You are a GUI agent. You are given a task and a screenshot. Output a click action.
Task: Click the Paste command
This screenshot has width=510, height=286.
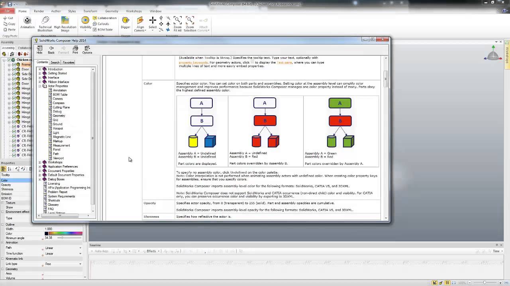pyautogui.click(x=9, y=29)
